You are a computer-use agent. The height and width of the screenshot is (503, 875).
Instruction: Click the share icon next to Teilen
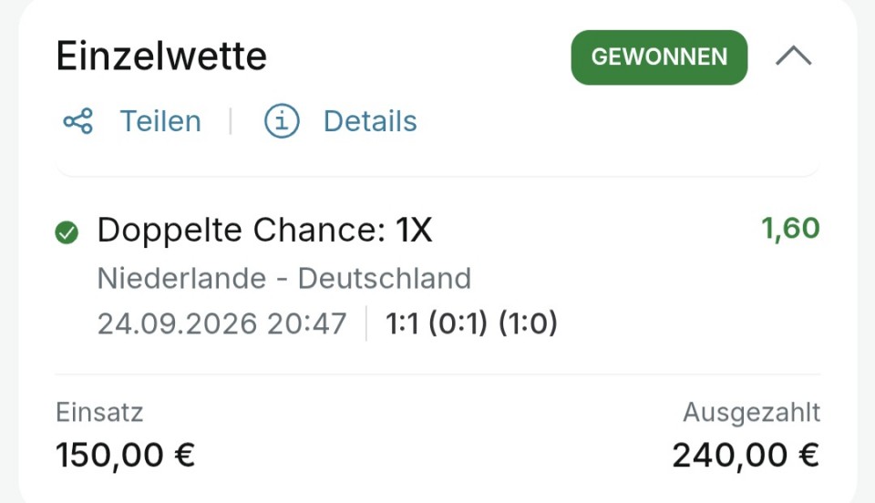coord(78,121)
